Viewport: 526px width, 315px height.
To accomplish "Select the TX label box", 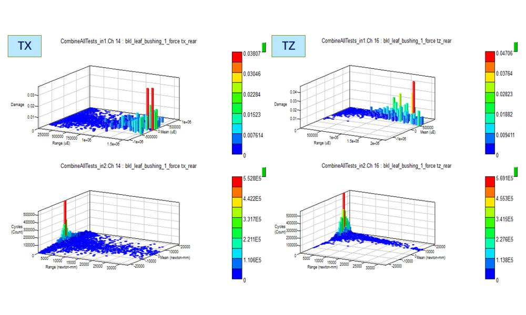I will 25,46.
